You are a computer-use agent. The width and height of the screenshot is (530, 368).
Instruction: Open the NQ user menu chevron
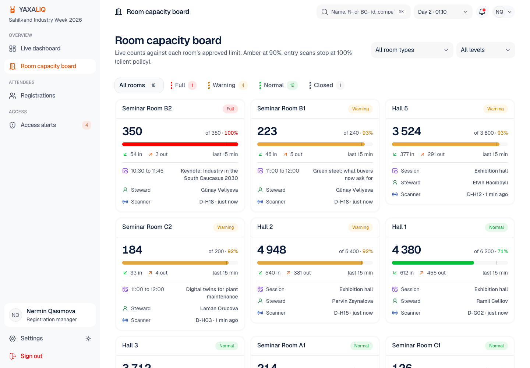point(510,12)
